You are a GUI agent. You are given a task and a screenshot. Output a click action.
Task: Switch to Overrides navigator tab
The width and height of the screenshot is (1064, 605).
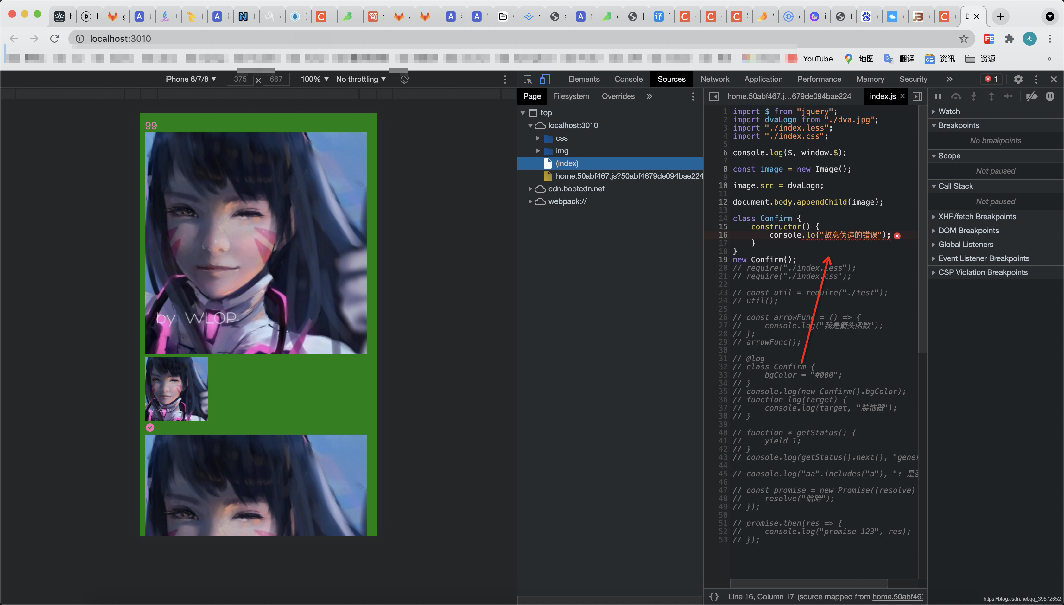point(618,96)
